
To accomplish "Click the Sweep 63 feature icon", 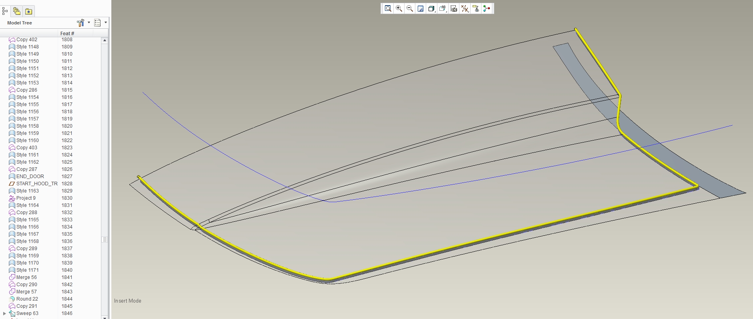I will 12,313.
